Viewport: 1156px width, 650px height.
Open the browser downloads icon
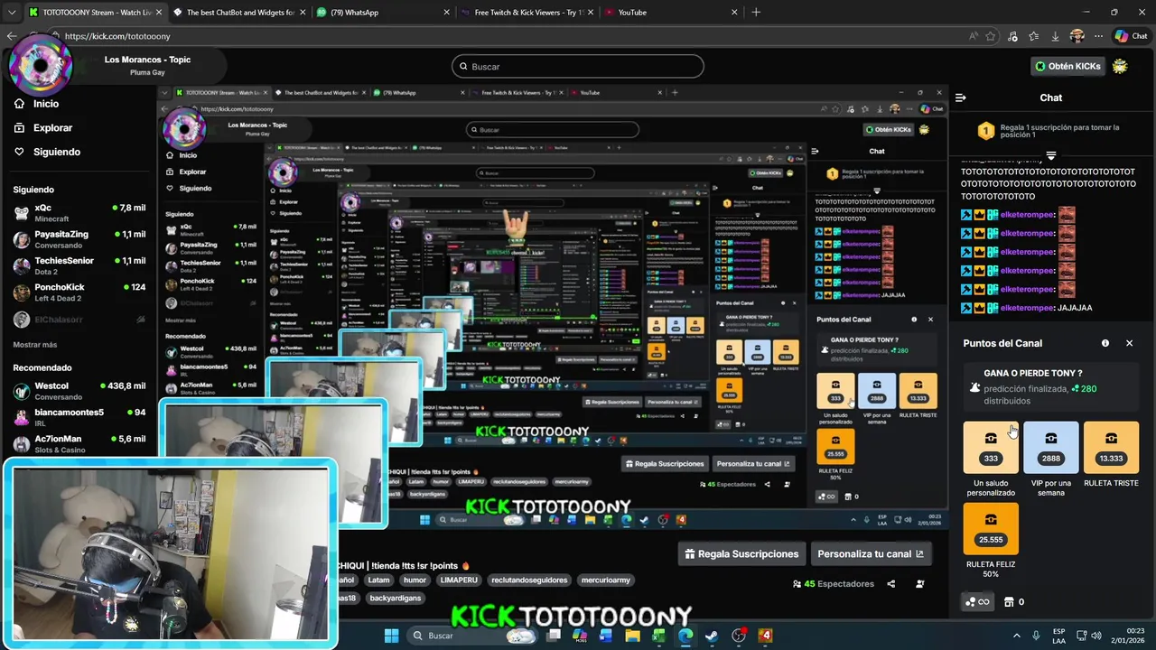pyautogui.click(x=1055, y=36)
